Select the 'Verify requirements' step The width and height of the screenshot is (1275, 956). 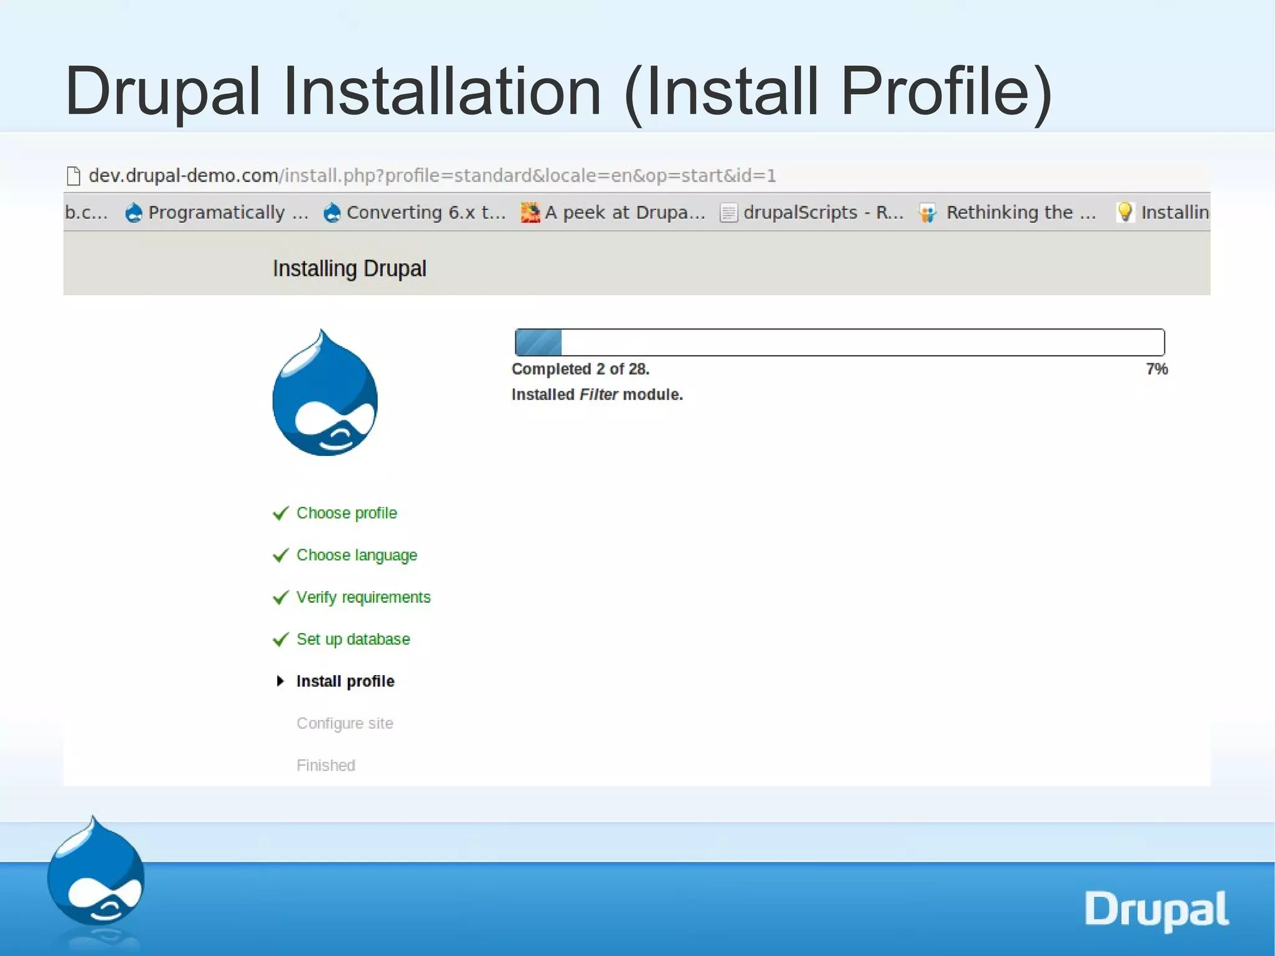coord(364,598)
